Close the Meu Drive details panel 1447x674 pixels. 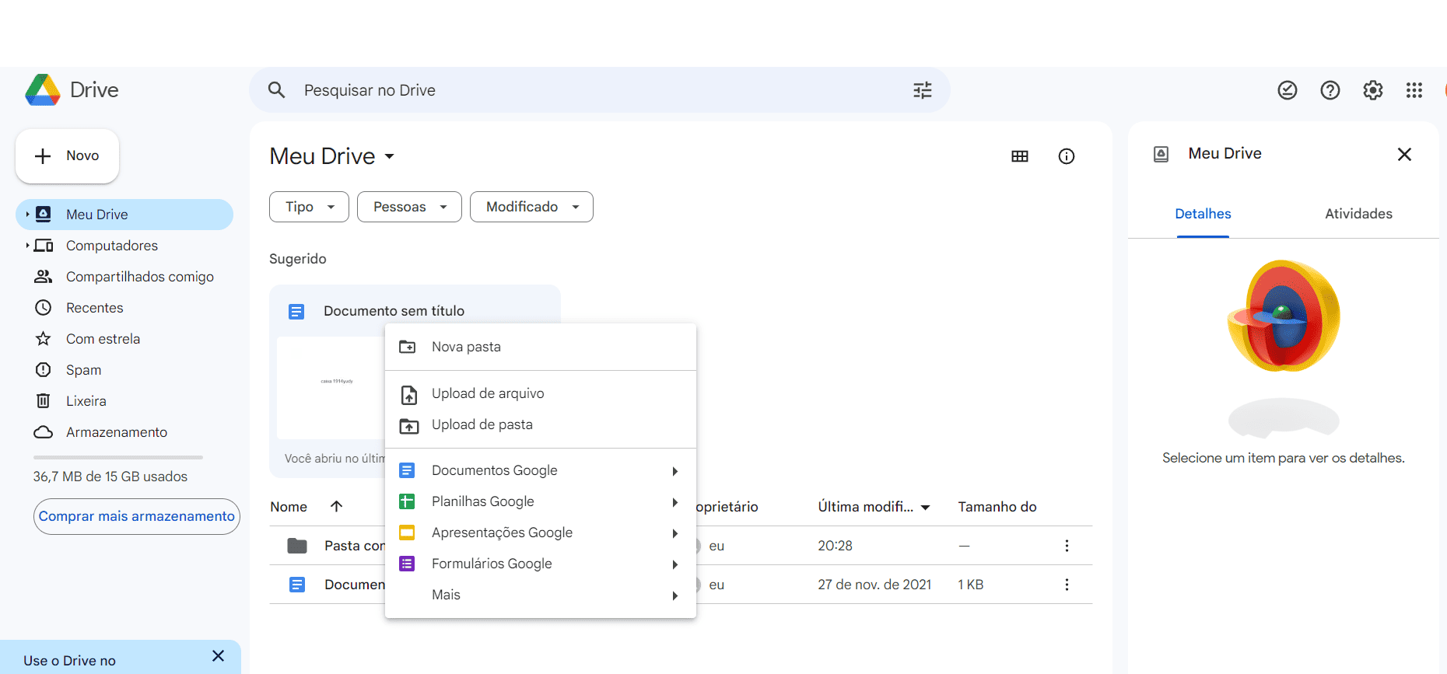[1404, 154]
